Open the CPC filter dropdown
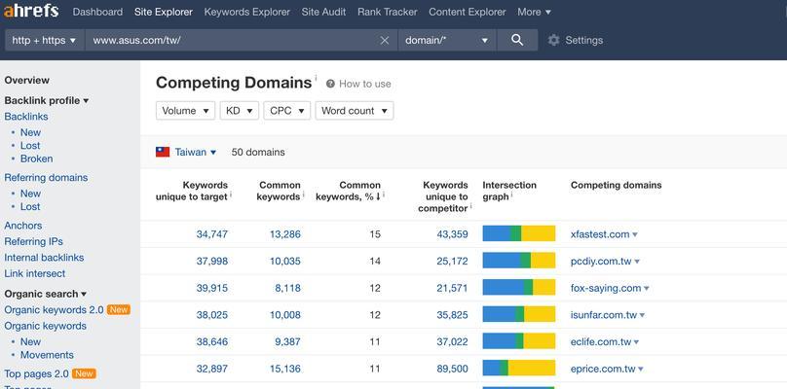 (286, 111)
